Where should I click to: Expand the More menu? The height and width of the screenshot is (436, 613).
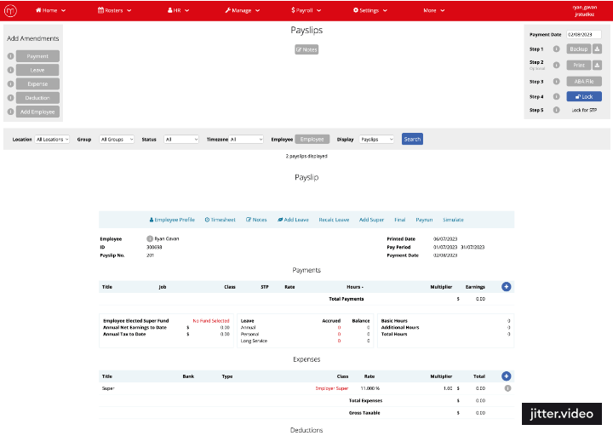tap(434, 10)
